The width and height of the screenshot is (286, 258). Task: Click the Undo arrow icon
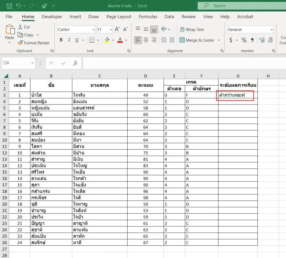[x=18, y=6]
